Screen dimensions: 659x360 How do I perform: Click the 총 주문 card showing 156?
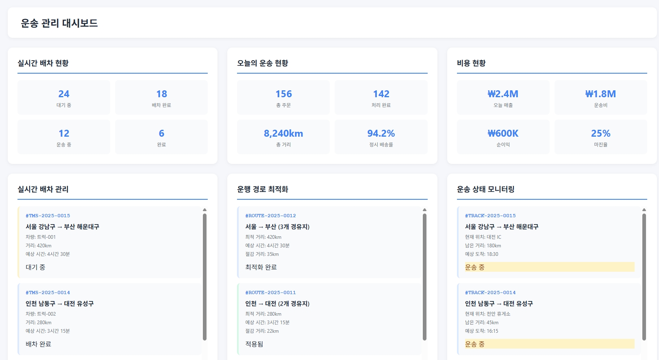[283, 98]
